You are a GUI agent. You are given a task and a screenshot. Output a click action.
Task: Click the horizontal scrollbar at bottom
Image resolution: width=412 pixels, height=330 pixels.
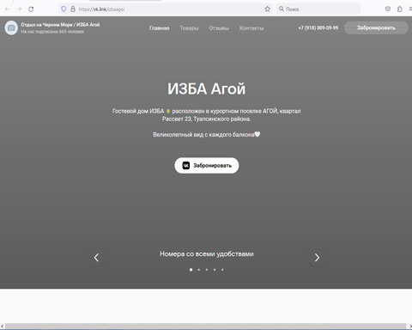(x=205, y=327)
